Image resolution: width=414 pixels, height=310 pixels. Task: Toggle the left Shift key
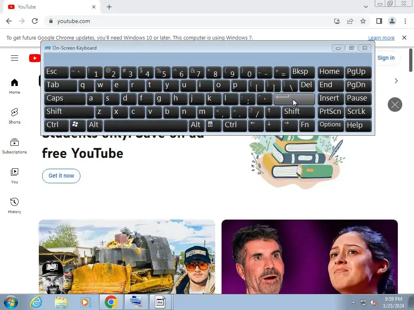[69, 112]
